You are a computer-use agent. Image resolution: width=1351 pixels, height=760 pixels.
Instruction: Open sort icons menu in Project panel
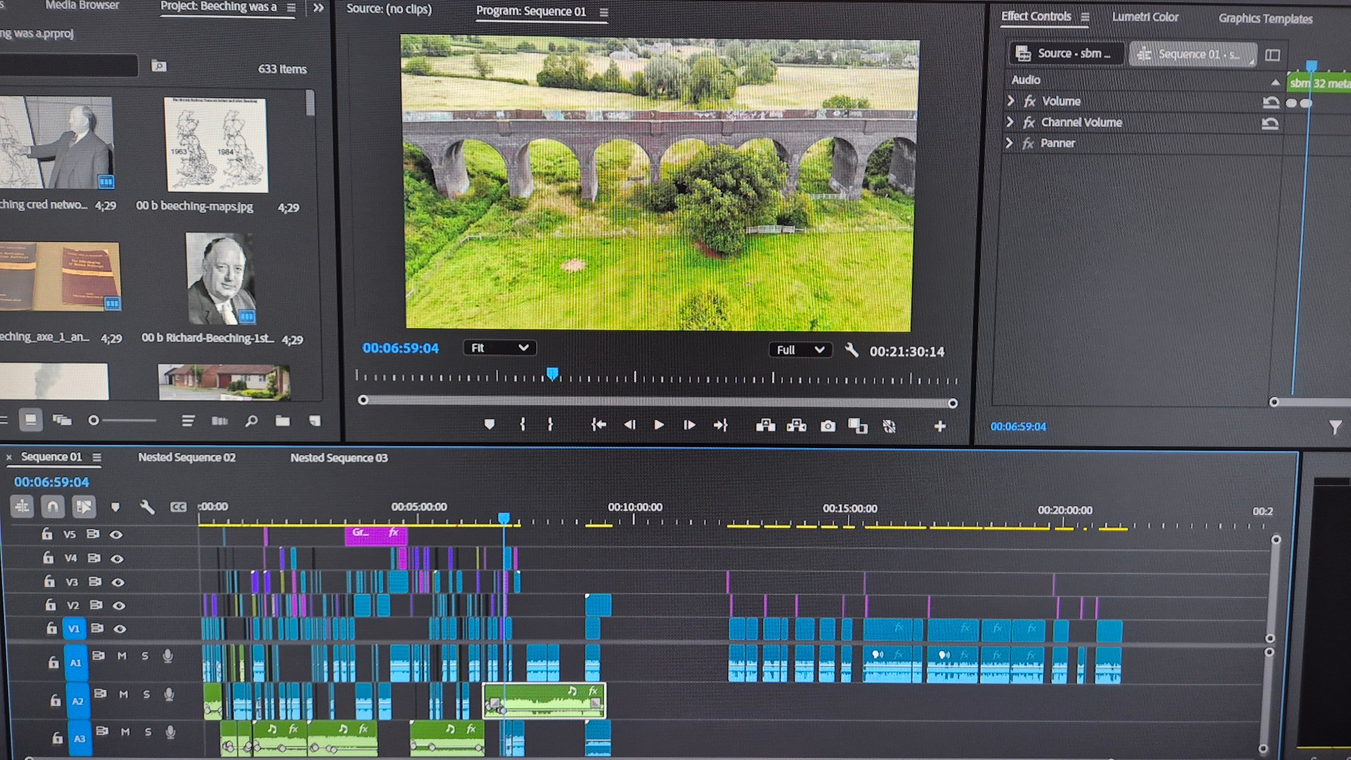(188, 420)
